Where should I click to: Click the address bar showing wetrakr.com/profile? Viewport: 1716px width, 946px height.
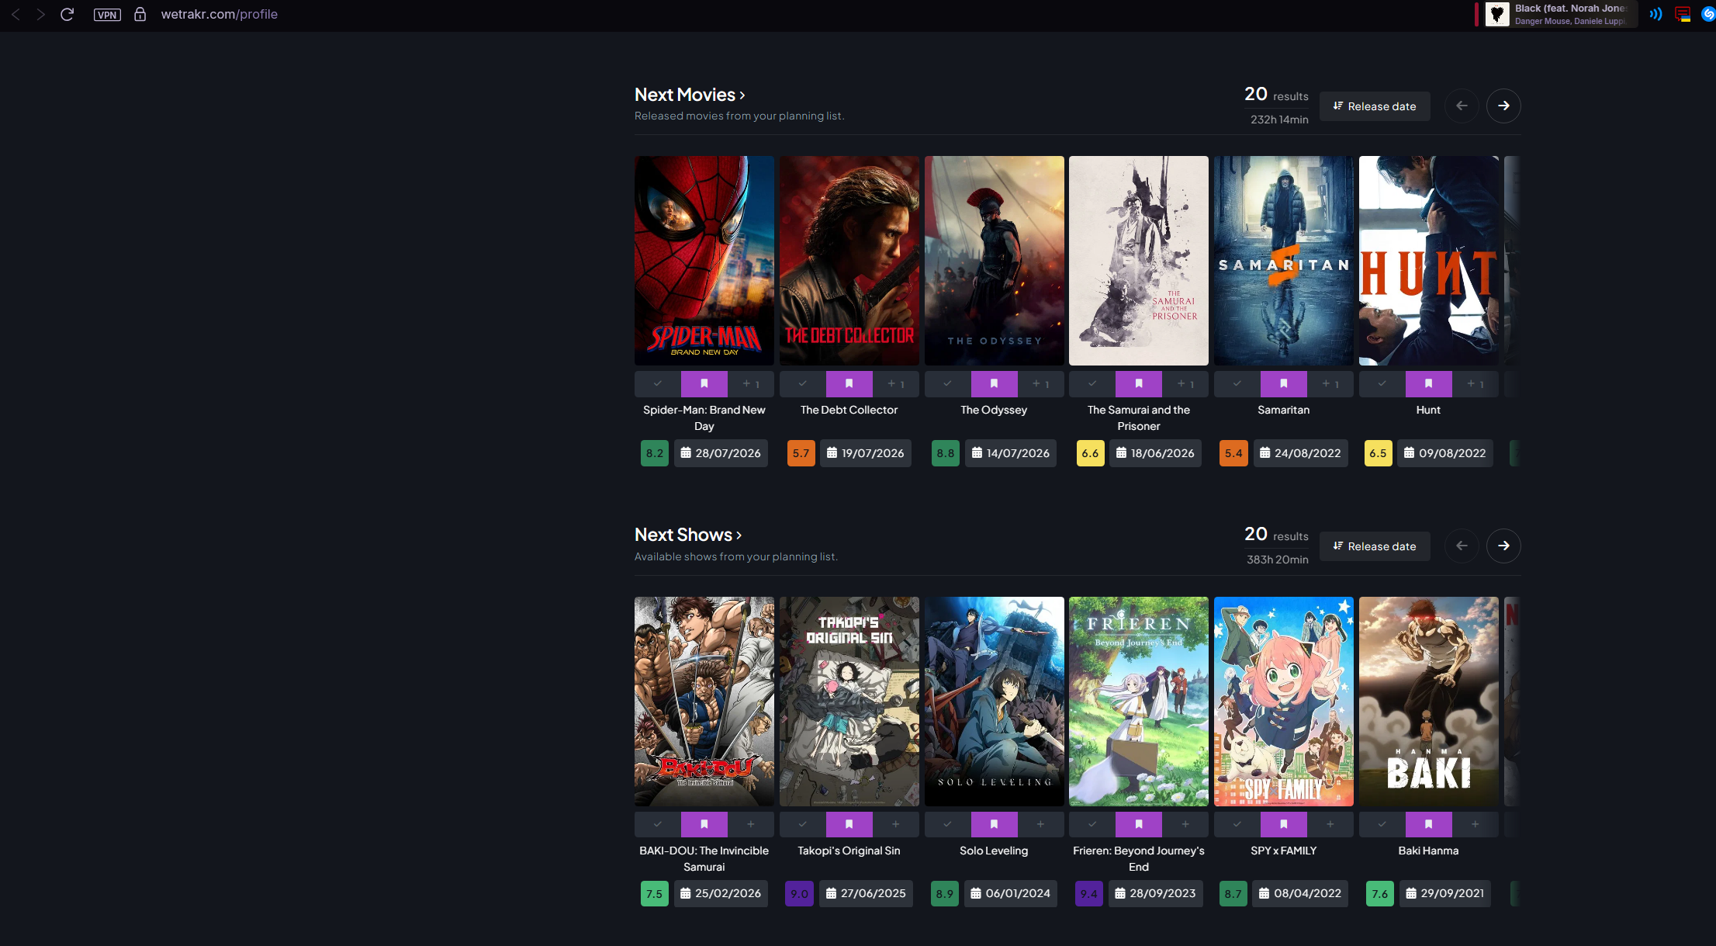pyautogui.click(x=220, y=14)
